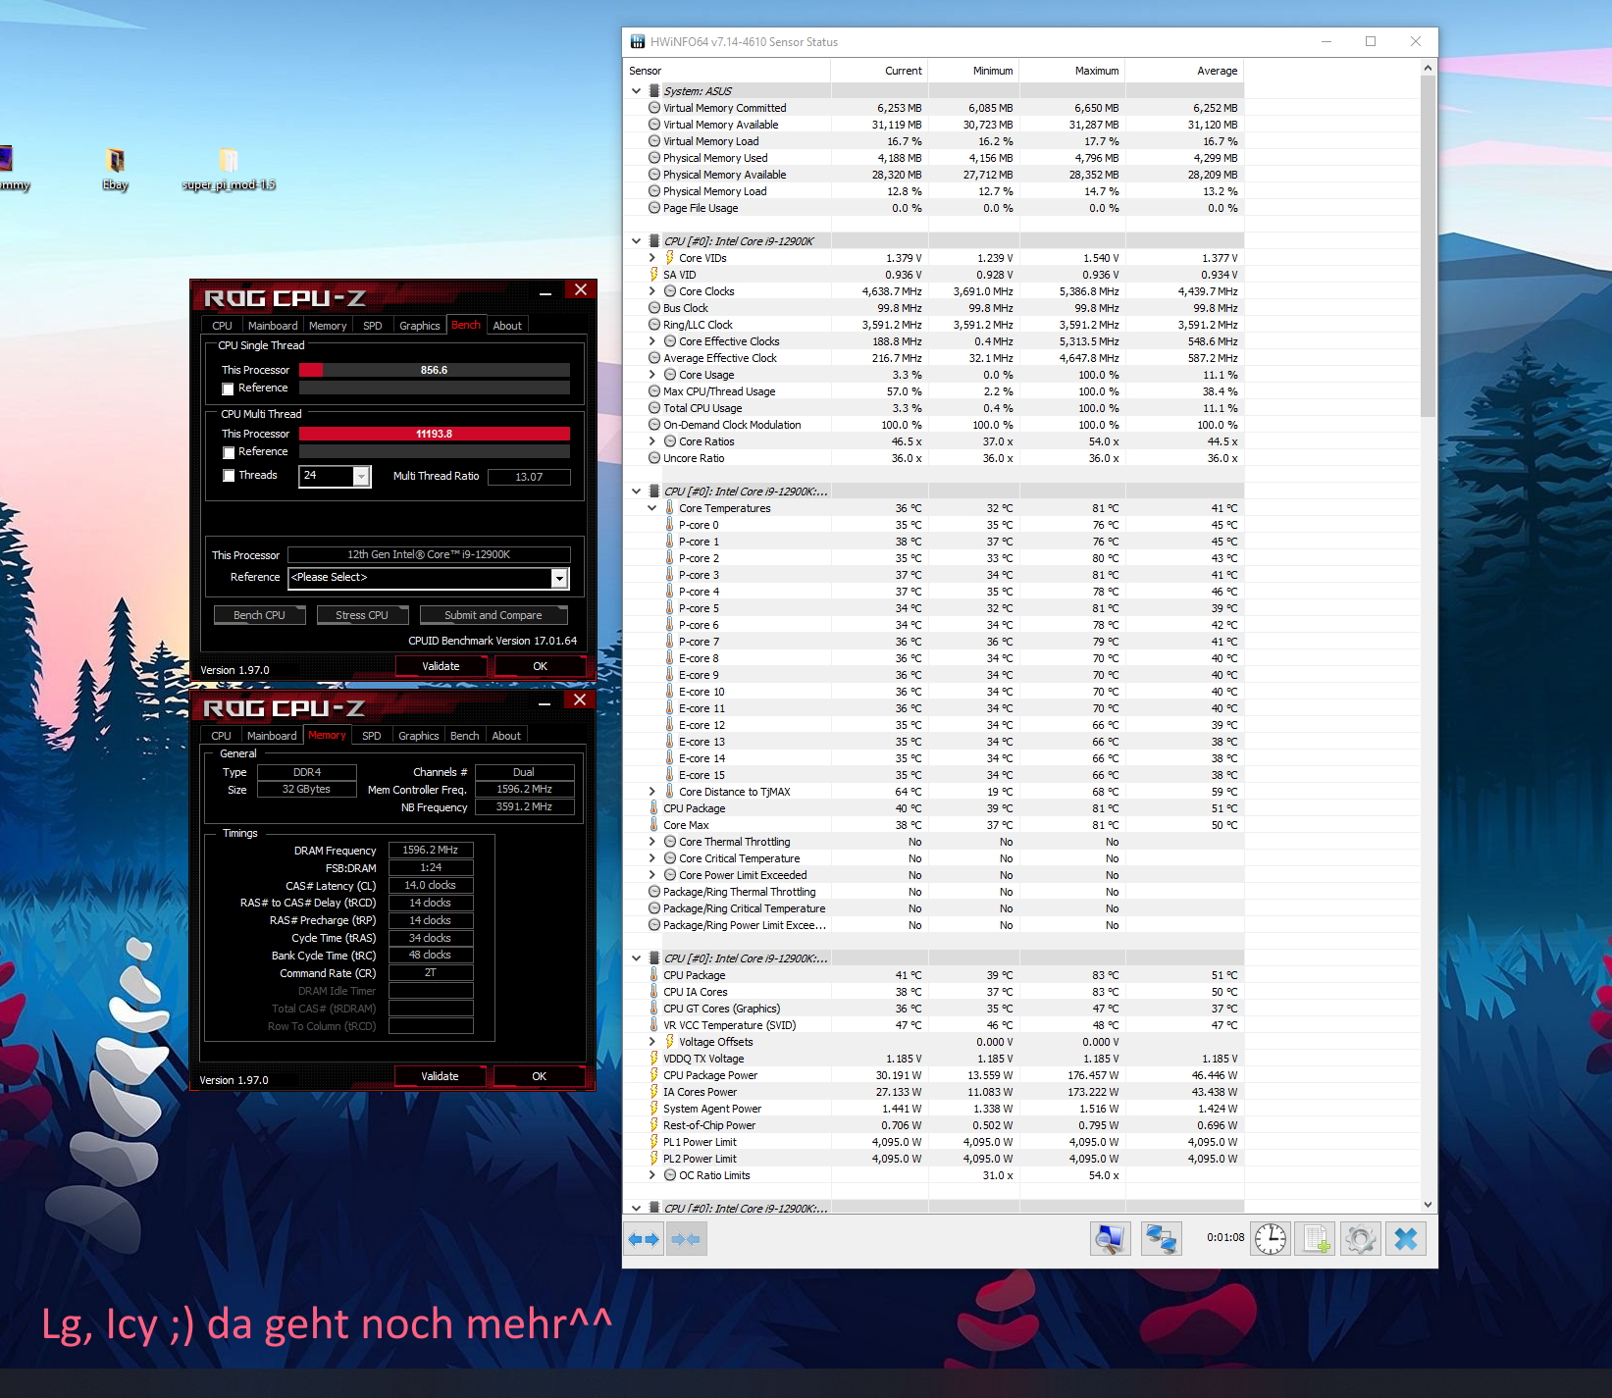Expand Core Distance to TjMAX

652,792
